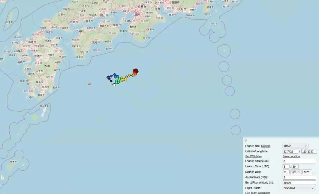319x194 pixels.
Task: Click the pink launch position marker on the map
Action: tap(89, 84)
